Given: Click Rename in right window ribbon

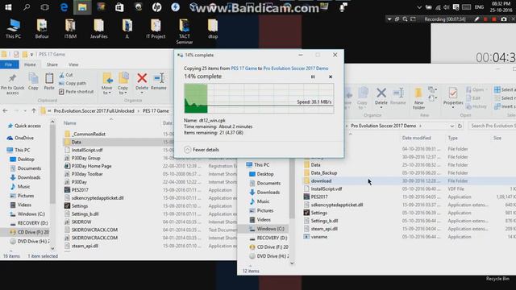Looking at the screenshot, I should coord(397,97).
